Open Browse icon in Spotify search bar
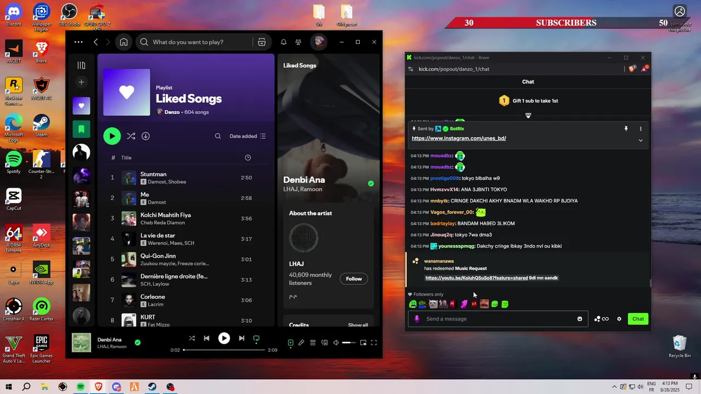The width and height of the screenshot is (701, 394). (262, 42)
